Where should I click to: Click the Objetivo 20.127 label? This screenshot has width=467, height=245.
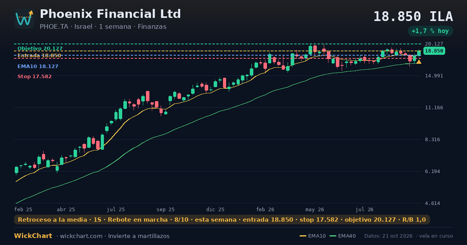(x=40, y=49)
